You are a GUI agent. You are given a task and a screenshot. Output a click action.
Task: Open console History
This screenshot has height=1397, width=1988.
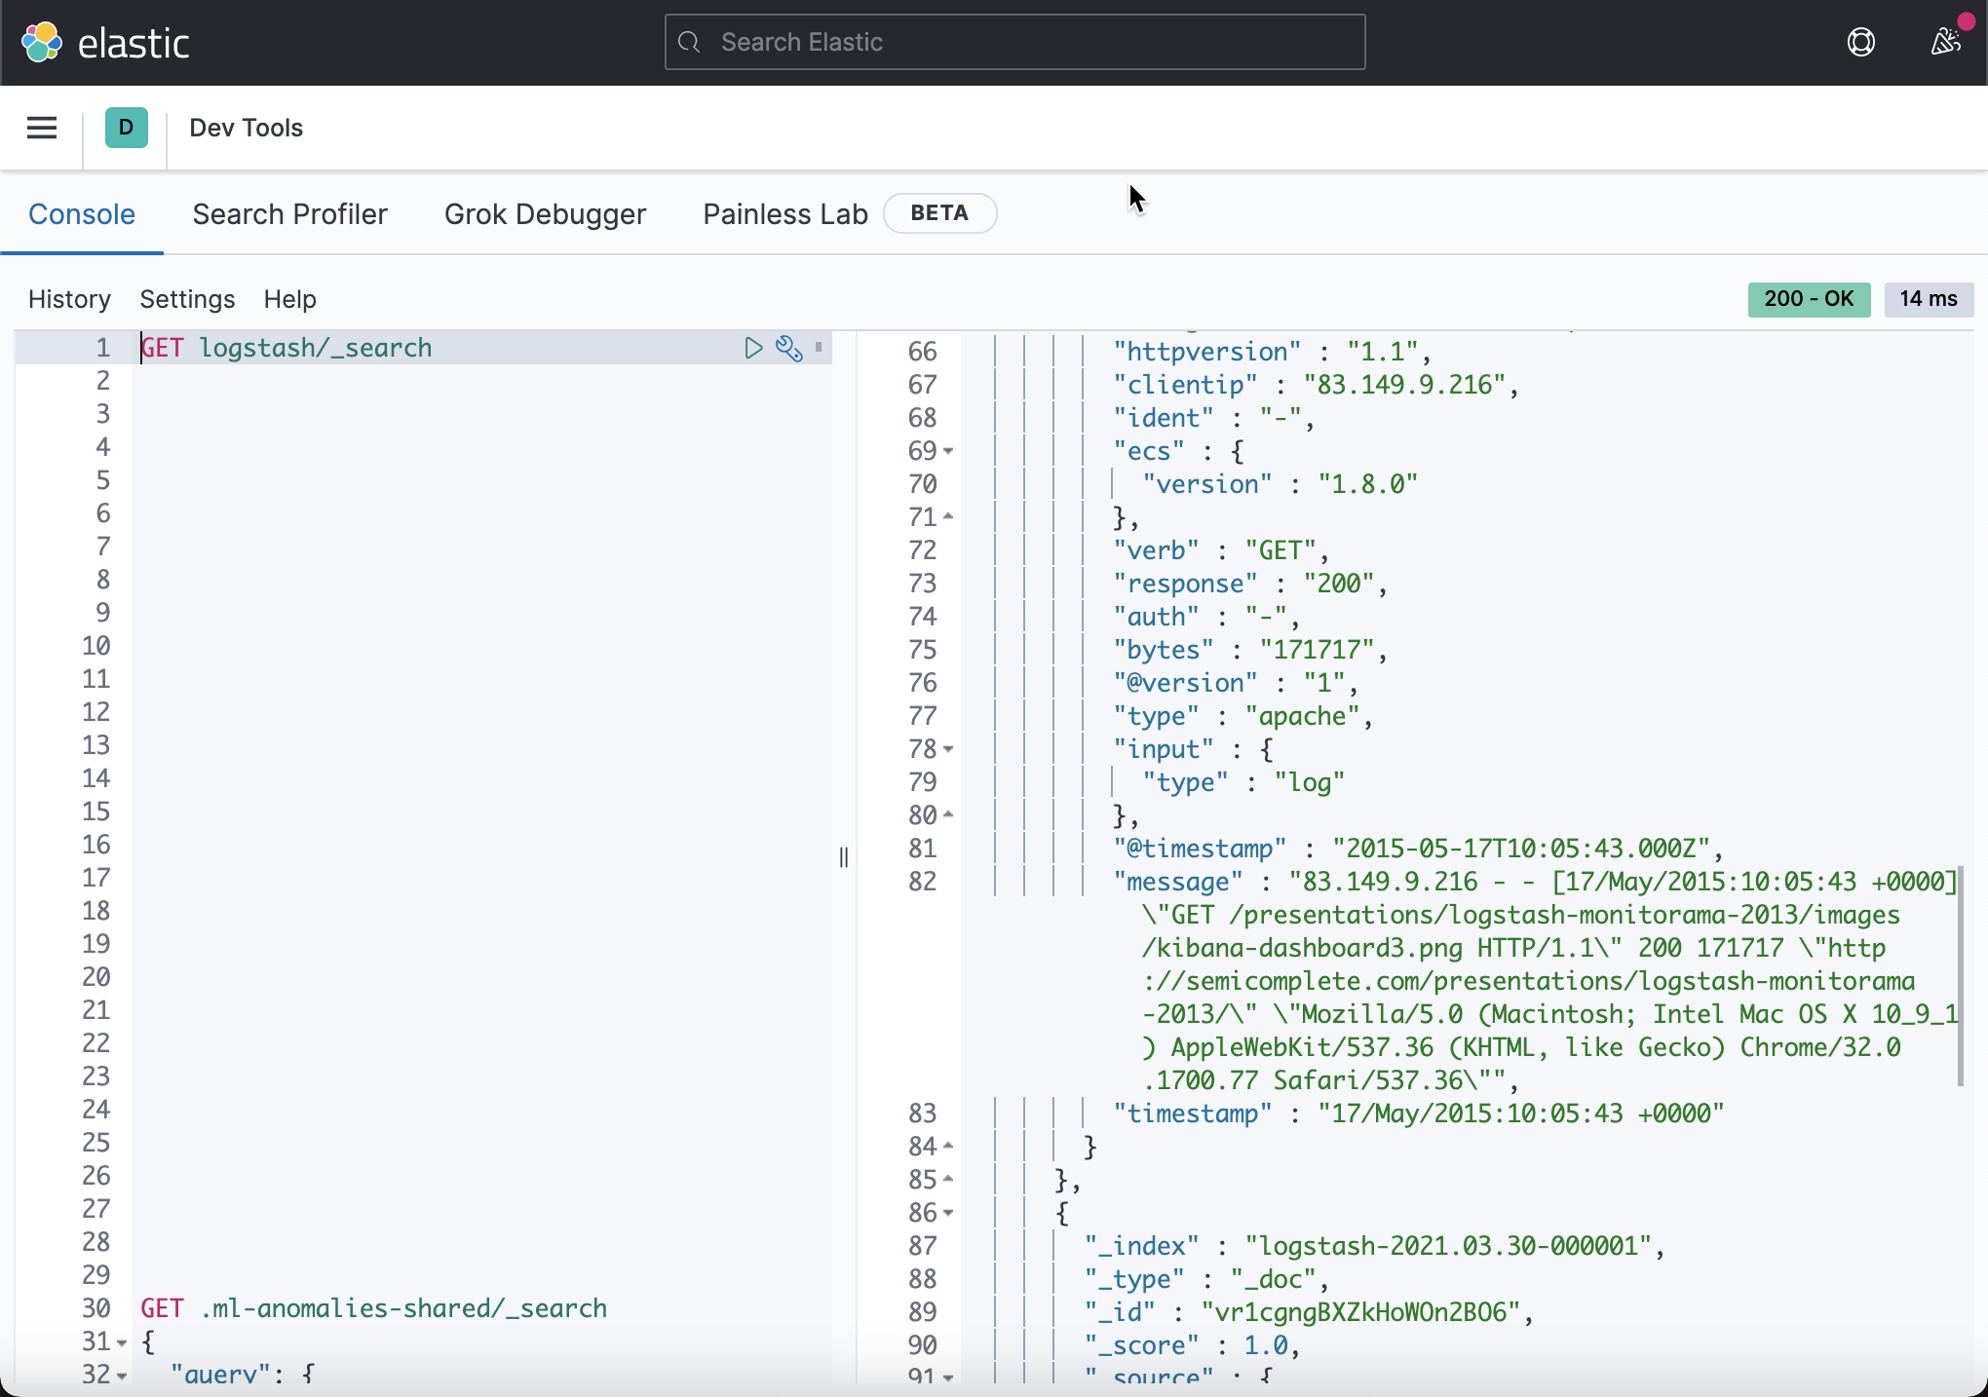click(x=69, y=299)
